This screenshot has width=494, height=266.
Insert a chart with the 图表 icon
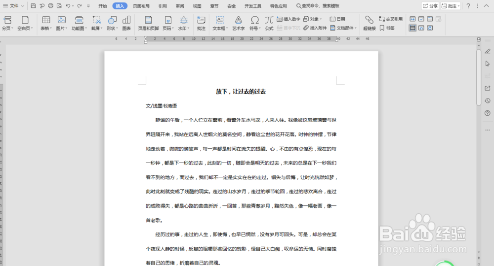click(126, 23)
